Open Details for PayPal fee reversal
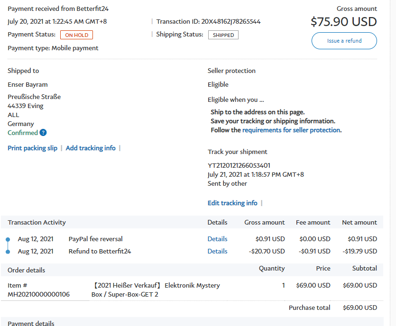 tap(217, 239)
